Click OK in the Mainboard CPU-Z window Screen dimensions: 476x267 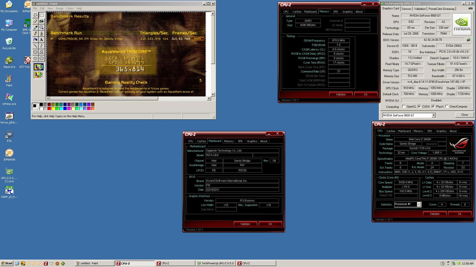(270, 224)
